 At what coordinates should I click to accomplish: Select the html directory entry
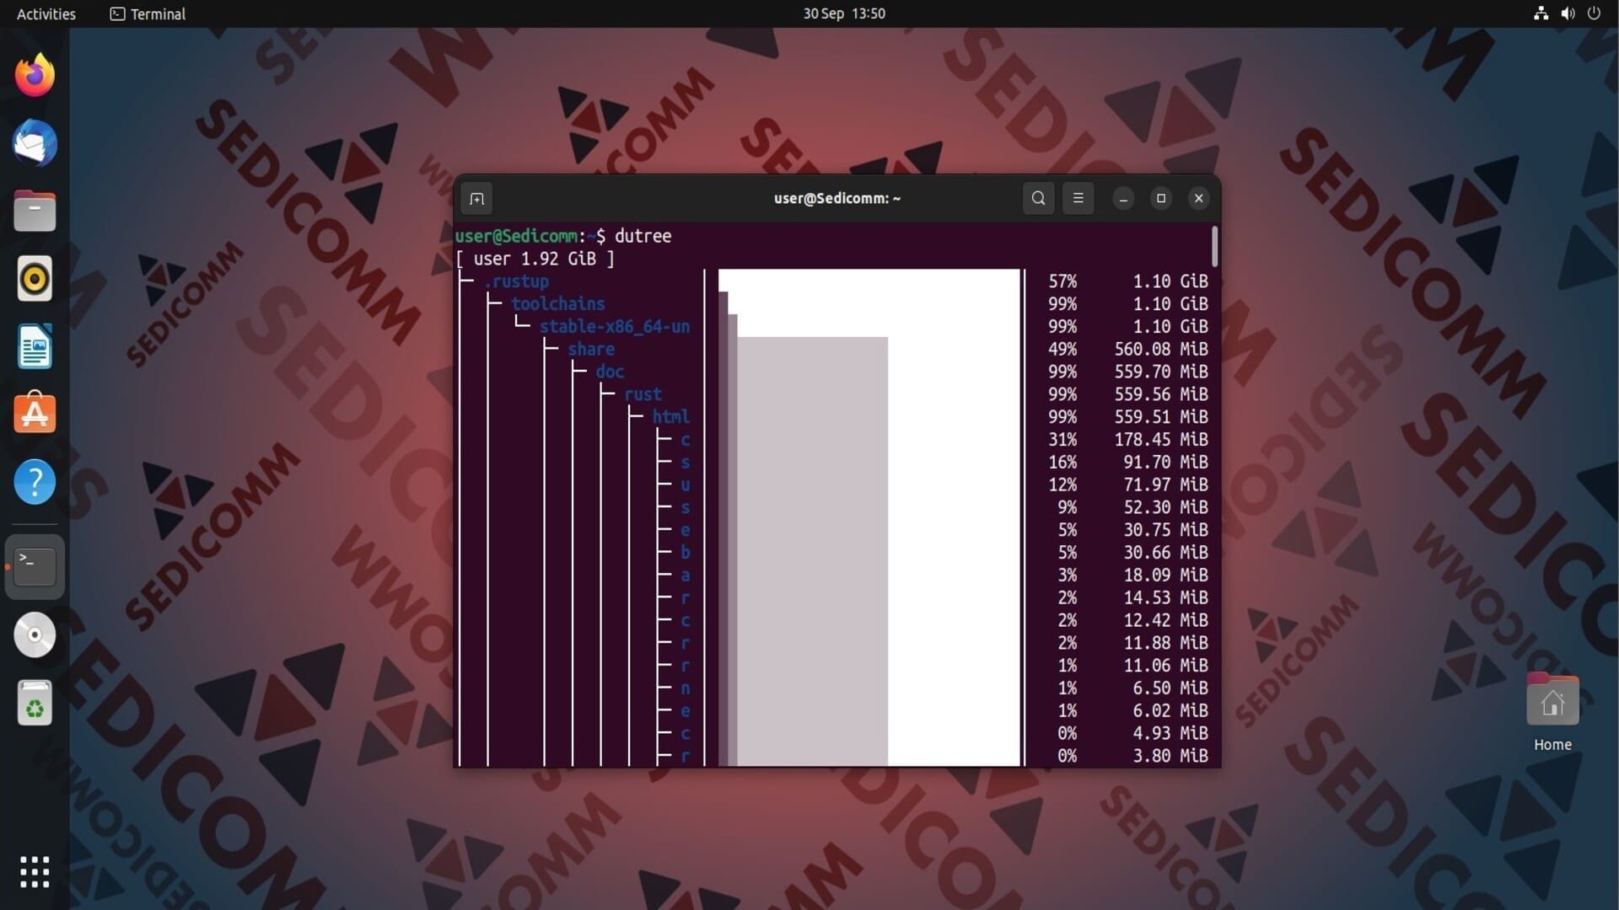671,417
